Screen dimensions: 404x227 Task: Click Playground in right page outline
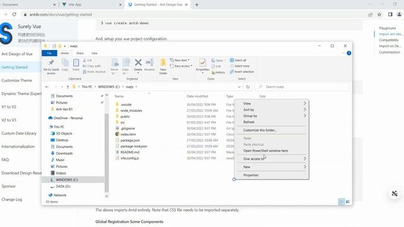coord(387,28)
